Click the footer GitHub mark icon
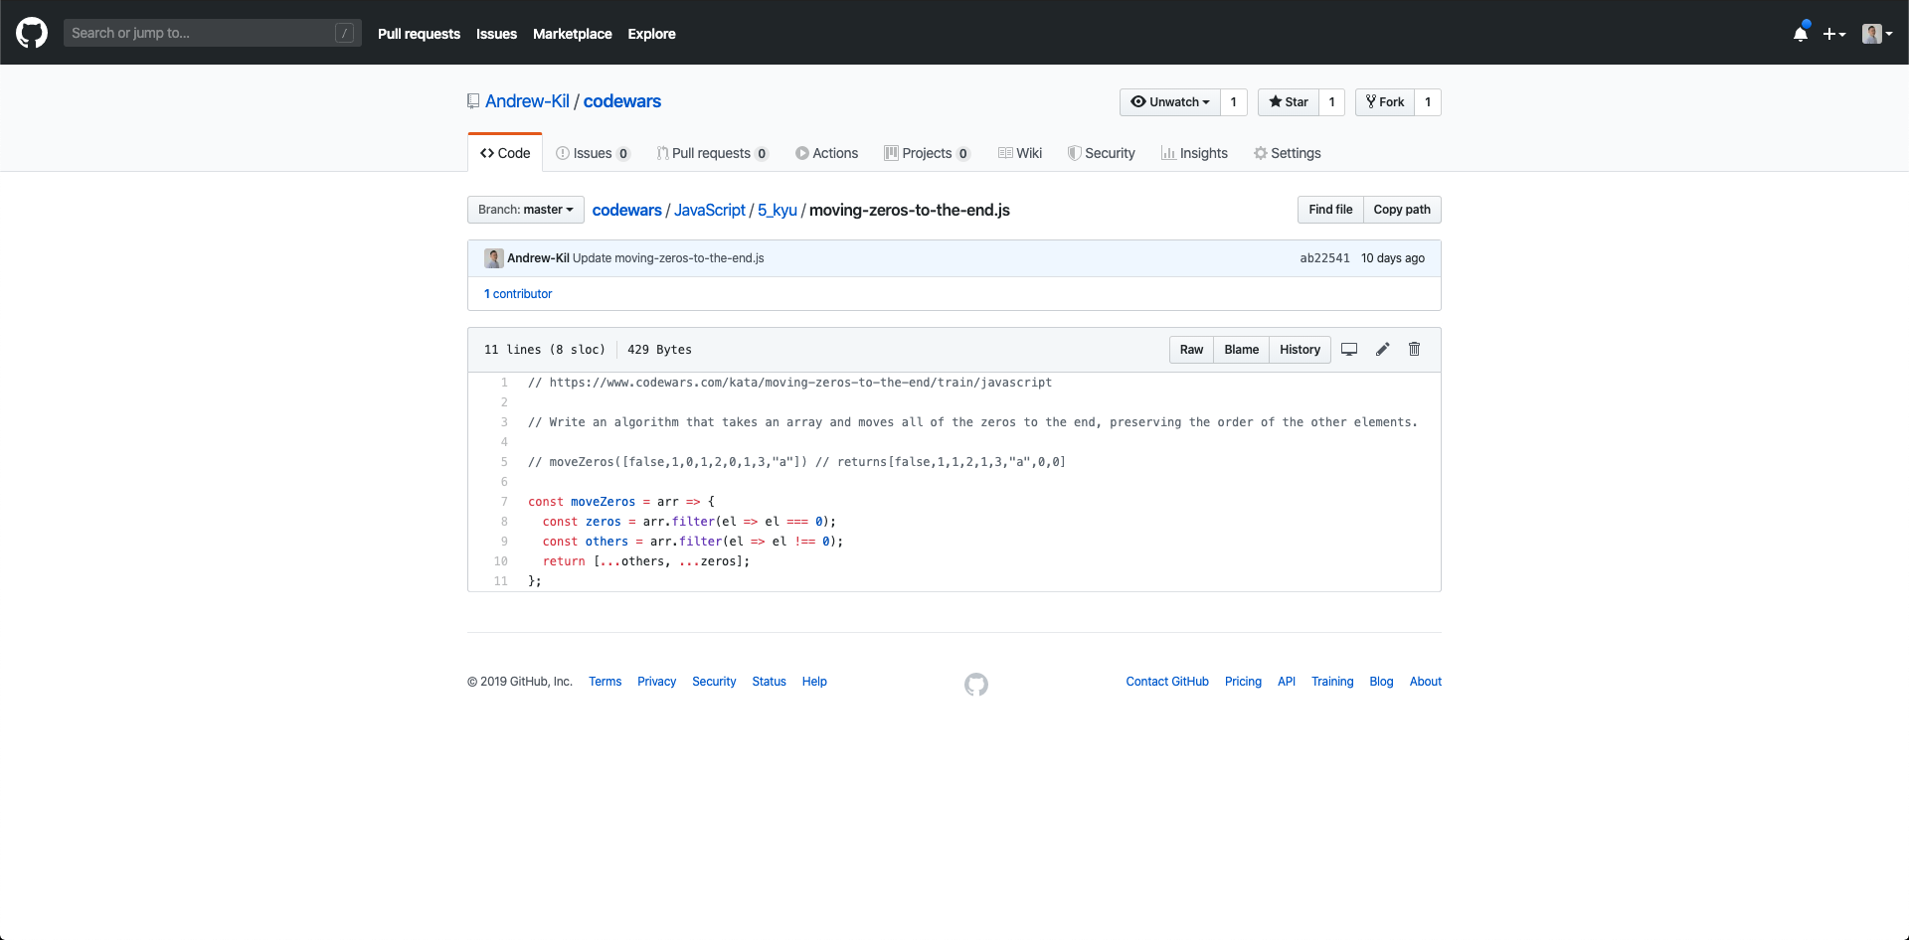1909x940 pixels. (x=976, y=684)
